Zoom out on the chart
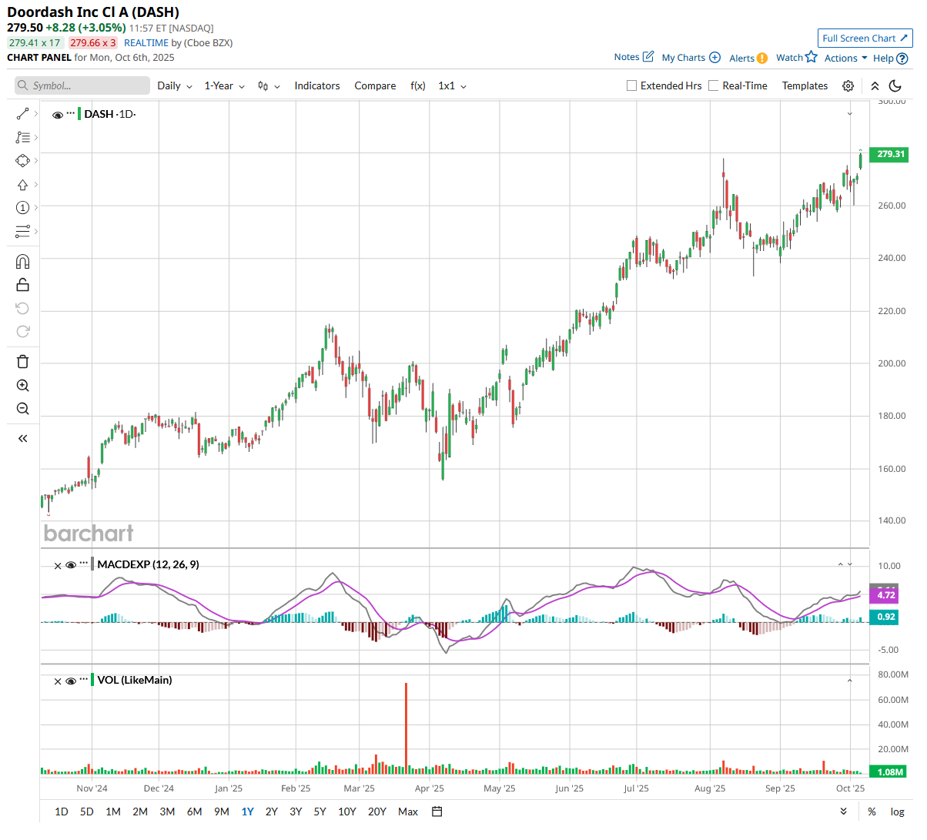 22,409
